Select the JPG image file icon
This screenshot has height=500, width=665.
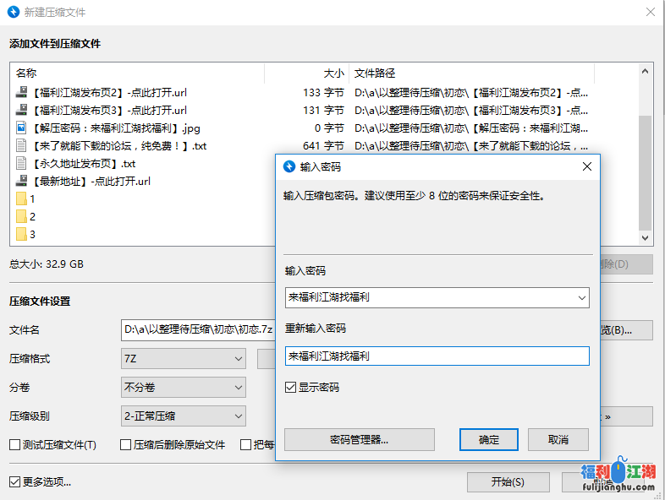coord(22,128)
